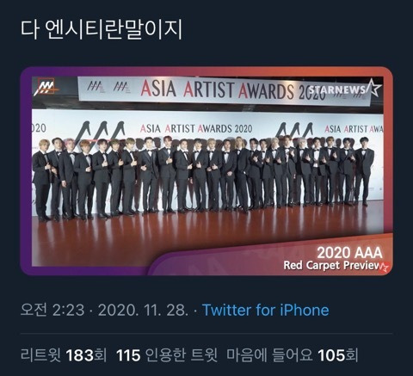The width and height of the screenshot is (413, 376).
Task: Click the AAA logo in photo's top-left corner
Action: (x=46, y=88)
